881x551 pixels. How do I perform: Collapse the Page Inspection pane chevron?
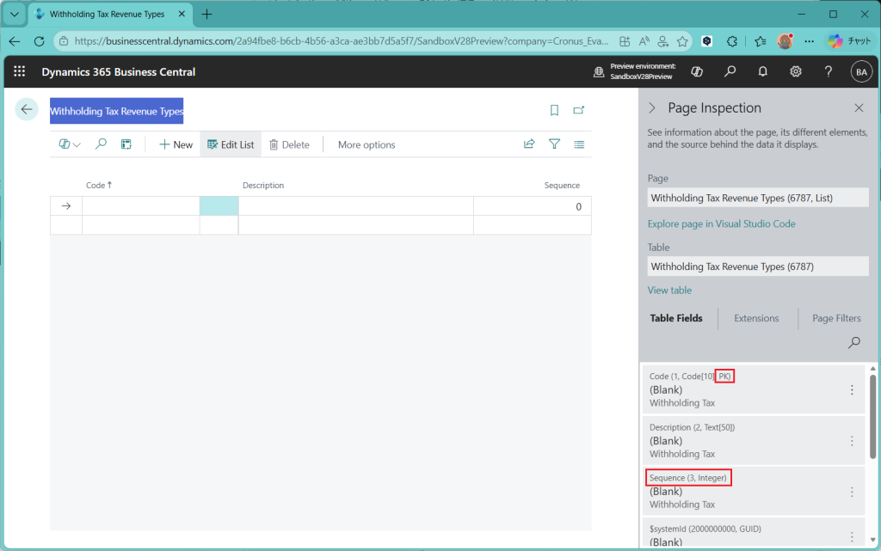(x=651, y=108)
